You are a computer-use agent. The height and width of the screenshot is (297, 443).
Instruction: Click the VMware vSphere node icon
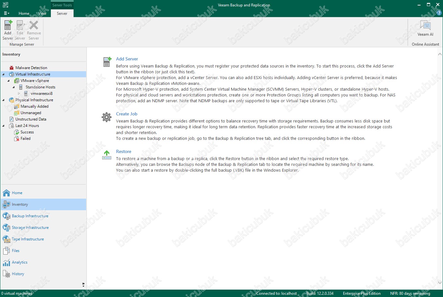click(x=17, y=81)
